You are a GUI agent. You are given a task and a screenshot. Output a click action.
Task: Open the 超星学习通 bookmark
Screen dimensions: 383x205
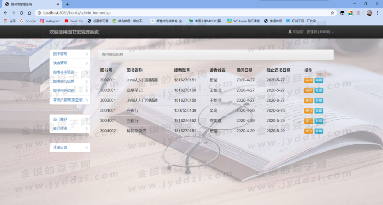coord(98,21)
